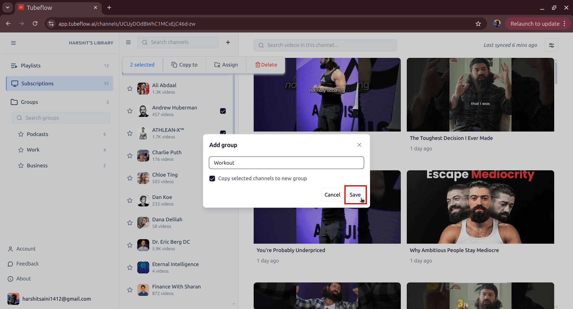Image resolution: width=573 pixels, height=309 pixels.
Task: Click the Feedback icon in the sidebar
Action: tap(10, 264)
